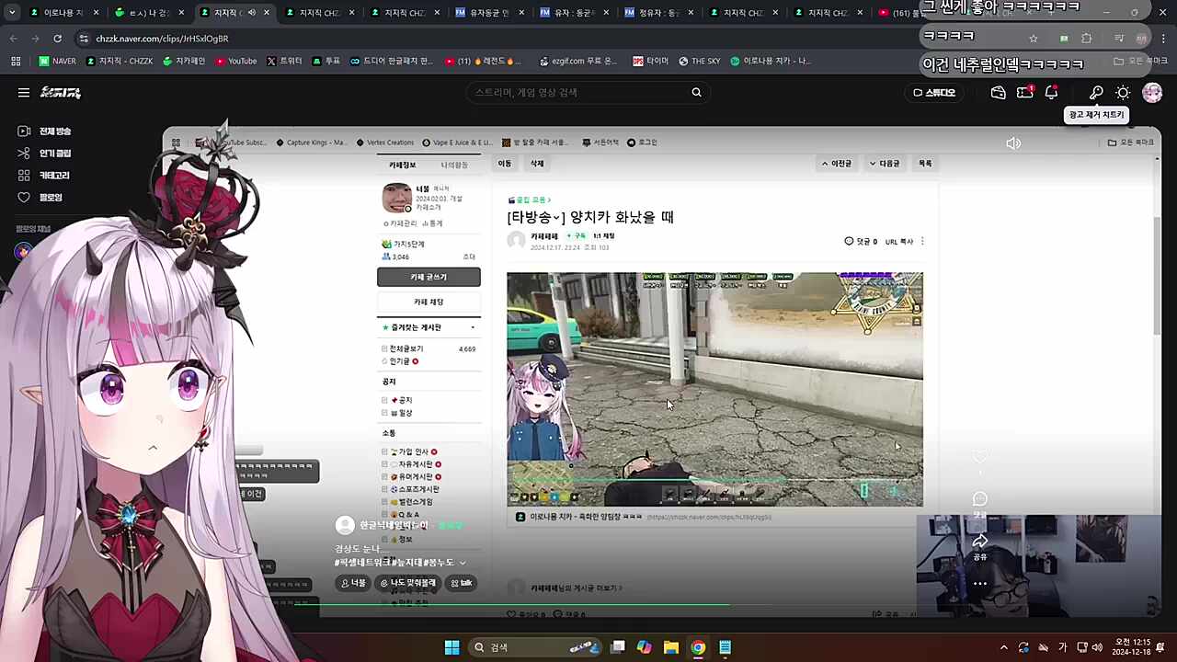Image resolution: width=1177 pixels, height=662 pixels.
Task: Click the cheese wallet icon in header
Action: click(x=998, y=93)
